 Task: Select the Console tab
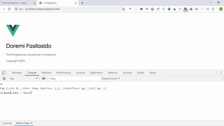(32, 72)
